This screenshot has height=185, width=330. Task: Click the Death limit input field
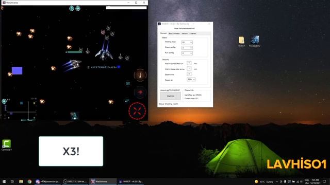tap(189, 74)
